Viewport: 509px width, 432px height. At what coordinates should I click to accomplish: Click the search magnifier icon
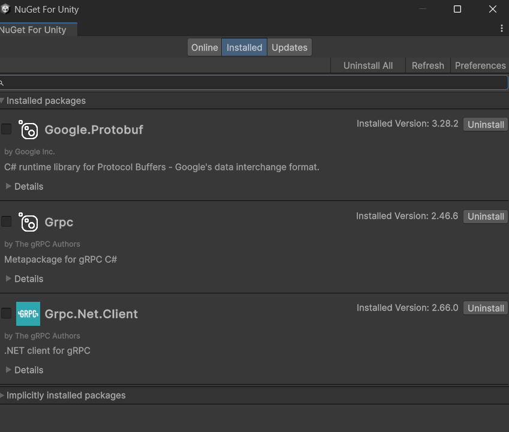pos(2,83)
